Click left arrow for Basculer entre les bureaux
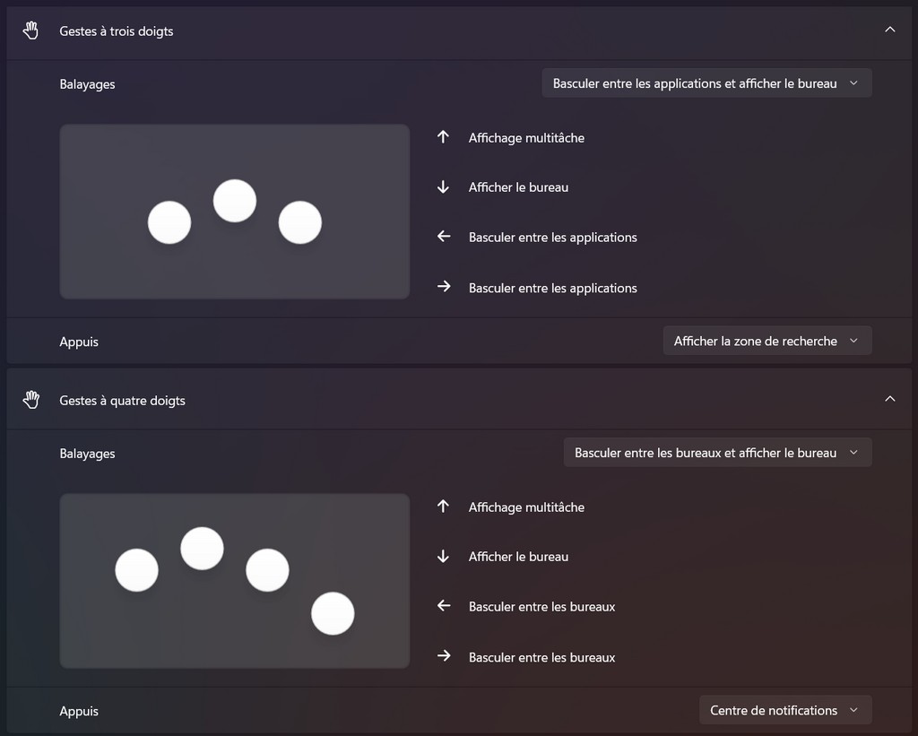This screenshot has height=736, width=918. [443, 606]
